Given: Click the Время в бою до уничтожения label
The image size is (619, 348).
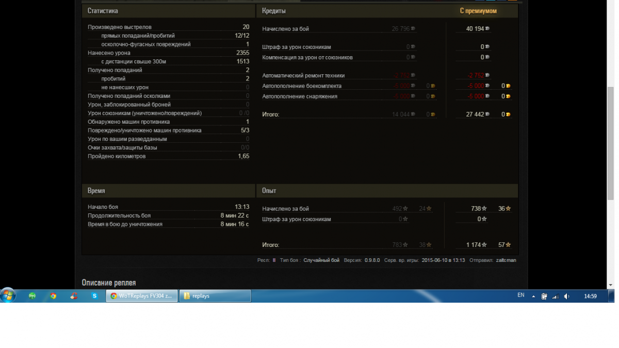Looking at the screenshot, I should (125, 224).
